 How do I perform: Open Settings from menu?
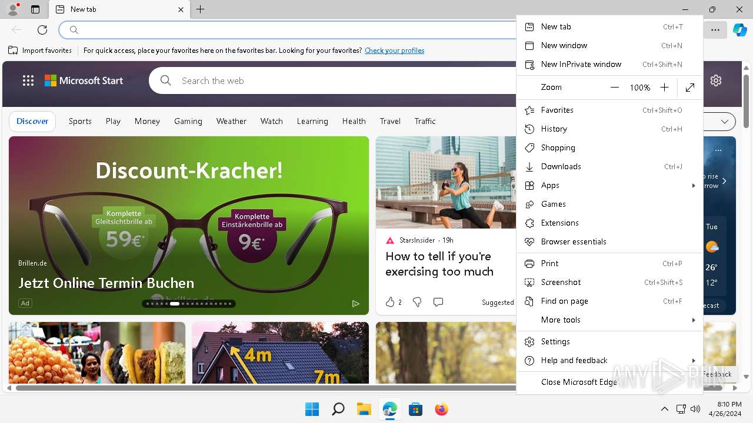[609, 341]
